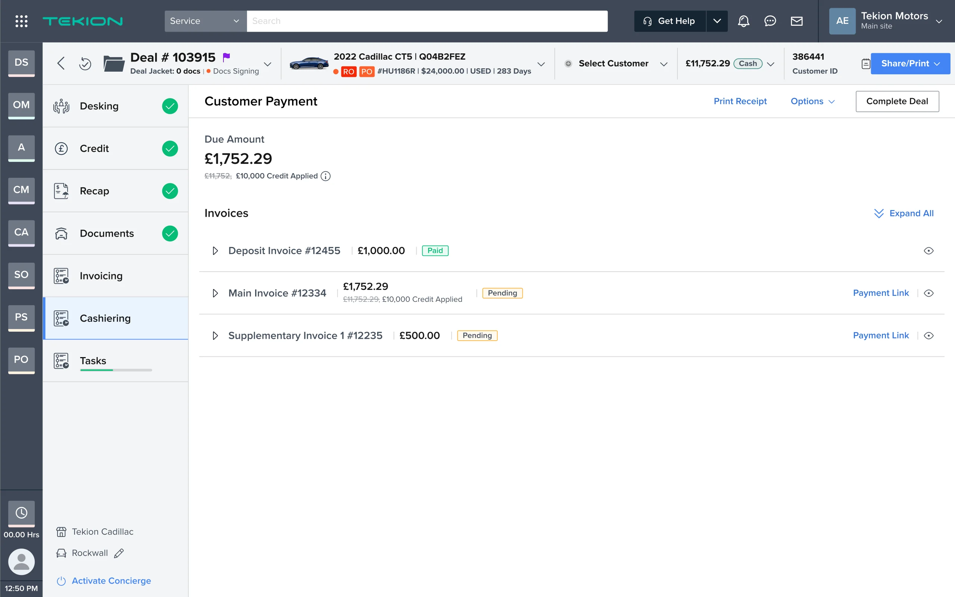The height and width of the screenshot is (597, 955).
Task: Click the Tasks progress bar
Action: click(x=116, y=370)
